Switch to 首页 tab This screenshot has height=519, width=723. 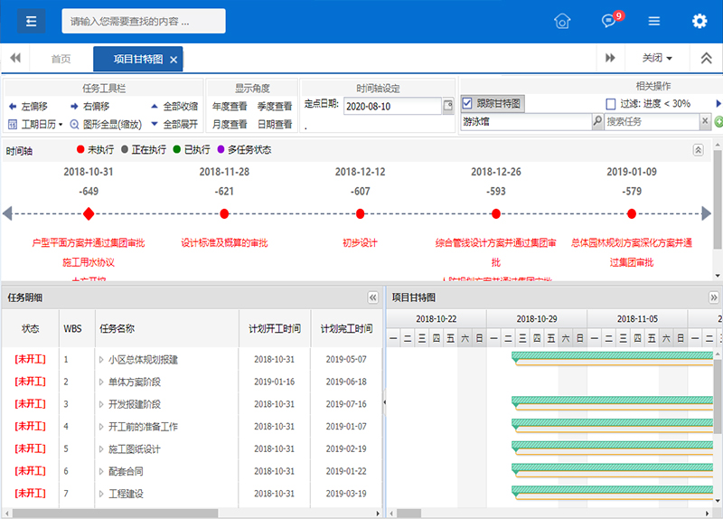(x=61, y=59)
